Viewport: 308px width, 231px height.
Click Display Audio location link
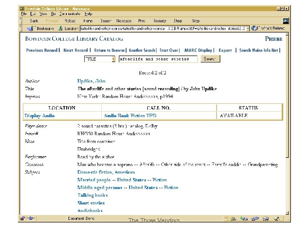click(x=39, y=115)
